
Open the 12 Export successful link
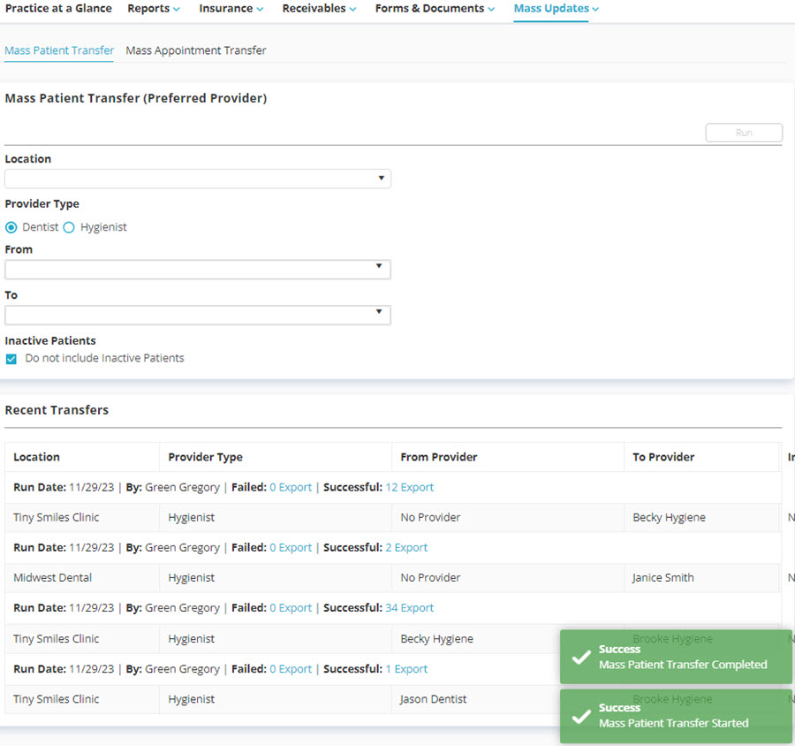(410, 487)
